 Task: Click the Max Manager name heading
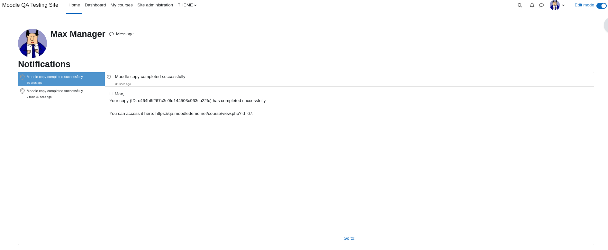click(x=78, y=34)
